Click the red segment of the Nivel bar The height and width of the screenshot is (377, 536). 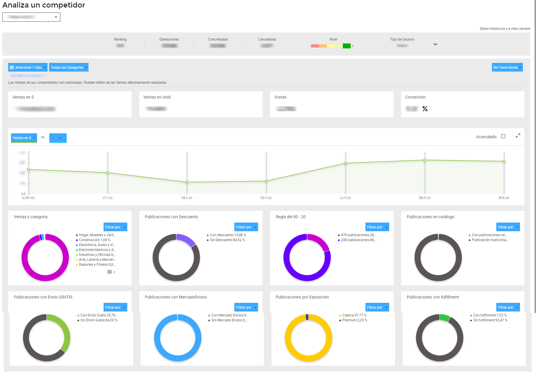tap(315, 46)
